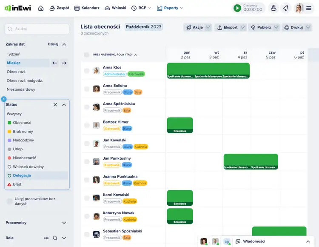Click the home icon in top navigation
The width and height of the screenshot is (319, 247).
click(41, 8)
